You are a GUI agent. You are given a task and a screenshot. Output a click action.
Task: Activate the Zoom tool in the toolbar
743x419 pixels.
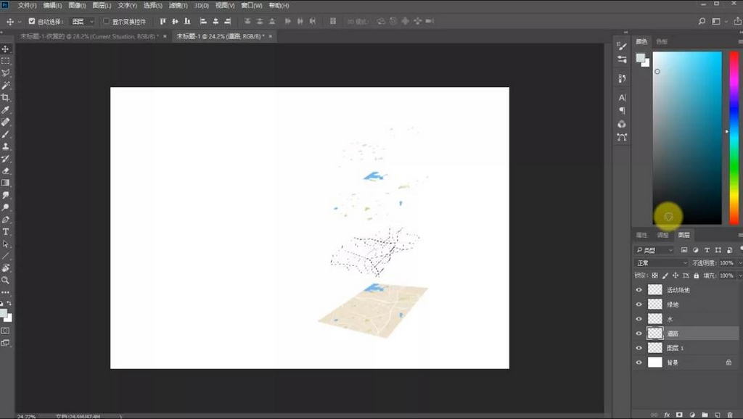point(6,280)
